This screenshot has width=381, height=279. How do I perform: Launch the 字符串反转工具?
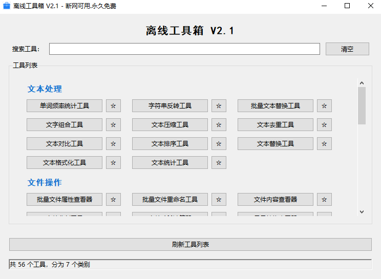tap(170, 105)
